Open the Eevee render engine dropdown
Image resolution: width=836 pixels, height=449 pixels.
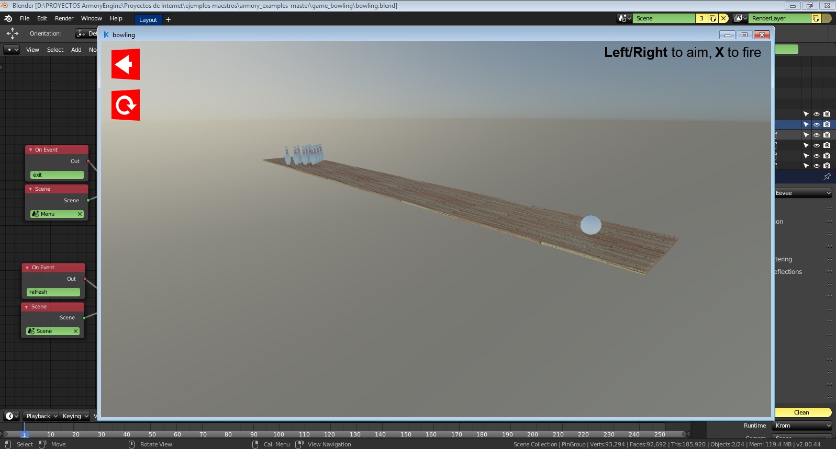(803, 193)
